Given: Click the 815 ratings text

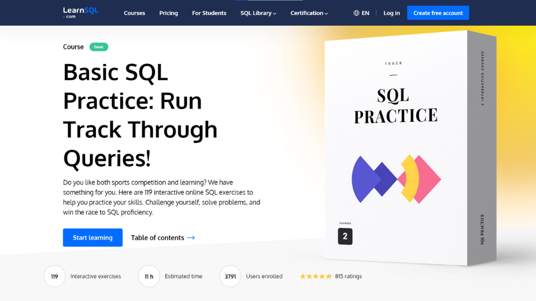Looking at the screenshot, I should pos(348,276).
